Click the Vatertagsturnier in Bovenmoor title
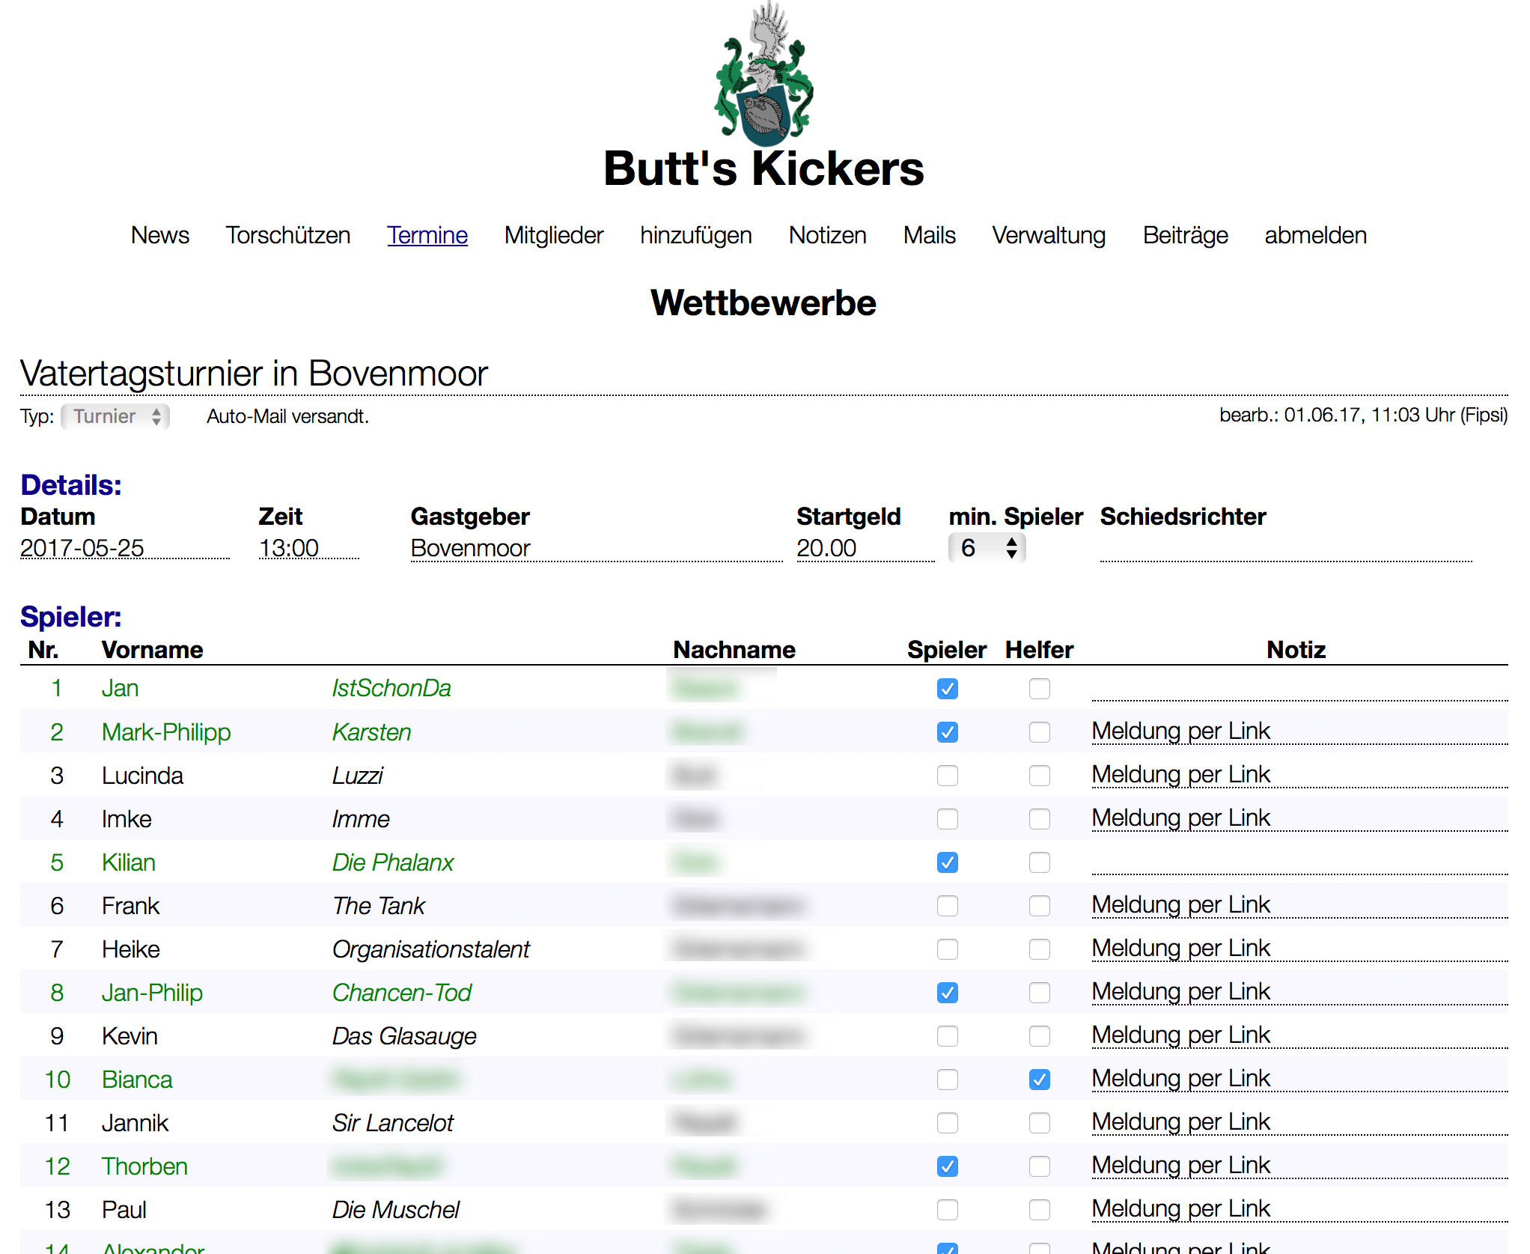The height and width of the screenshot is (1254, 1530). click(255, 374)
